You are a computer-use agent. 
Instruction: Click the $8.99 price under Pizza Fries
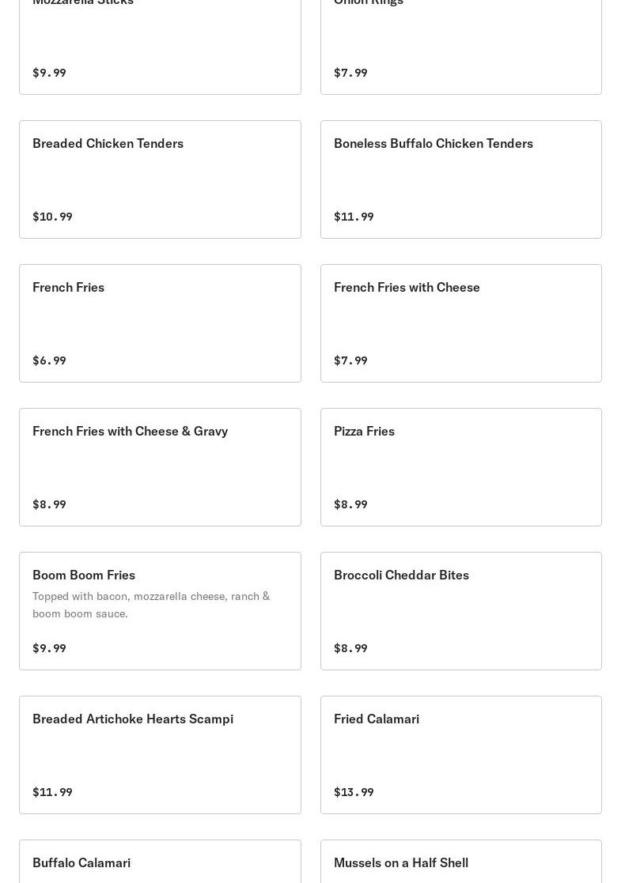[x=350, y=504]
